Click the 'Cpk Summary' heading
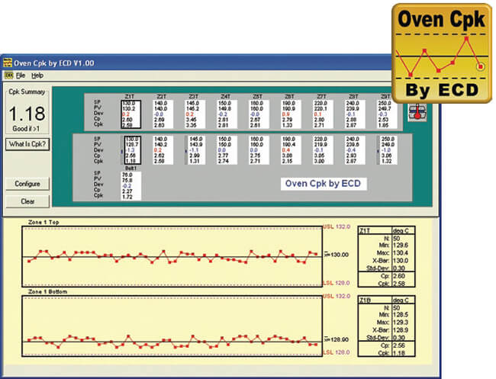496x379 pixels. pyautogui.click(x=27, y=92)
